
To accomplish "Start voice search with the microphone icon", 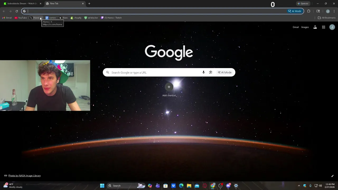I will [x=203, y=72].
